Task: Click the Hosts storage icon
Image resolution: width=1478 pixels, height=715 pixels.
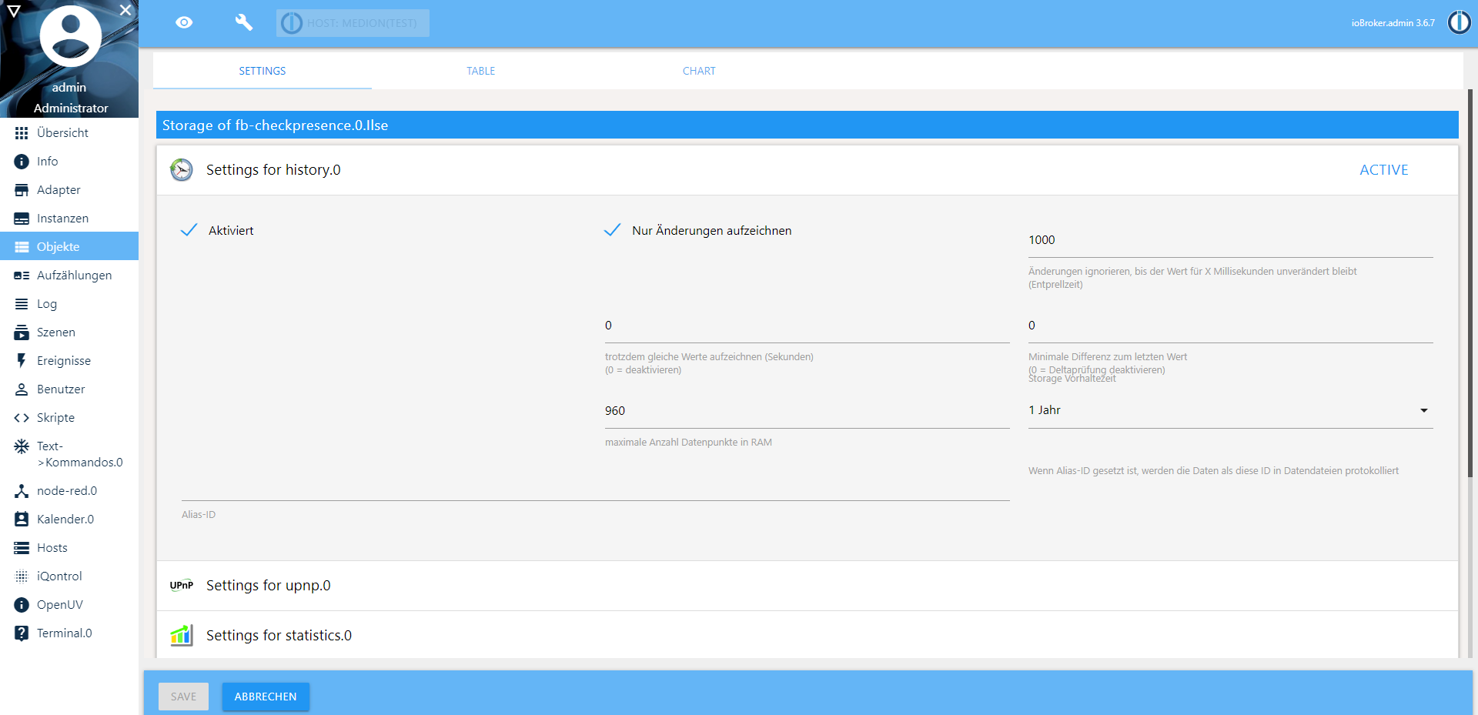Action: 22,548
